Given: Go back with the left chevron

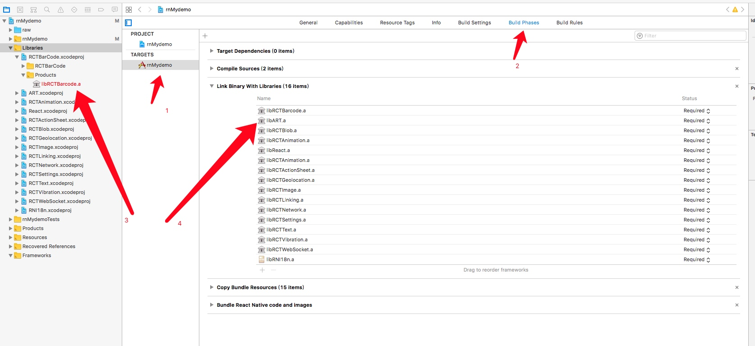Looking at the screenshot, I should 140,9.
